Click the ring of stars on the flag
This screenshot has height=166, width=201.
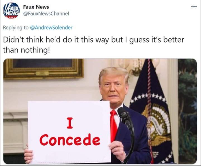(149, 98)
